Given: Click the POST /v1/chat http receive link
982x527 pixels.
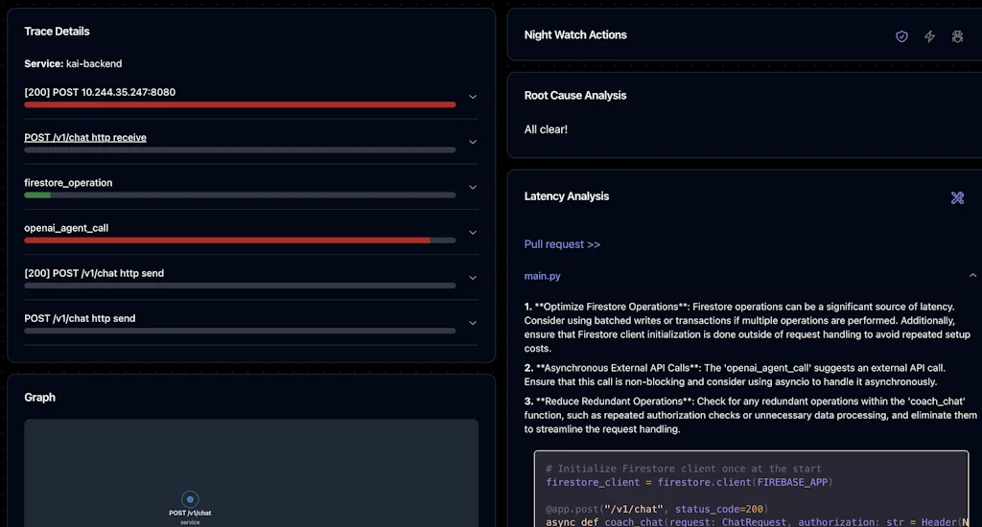Looking at the screenshot, I should (85, 137).
